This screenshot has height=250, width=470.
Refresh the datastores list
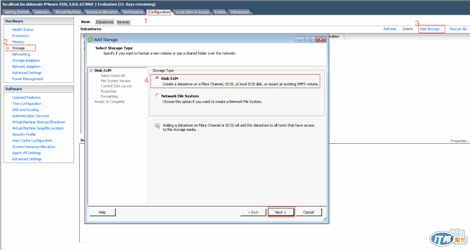(x=390, y=29)
